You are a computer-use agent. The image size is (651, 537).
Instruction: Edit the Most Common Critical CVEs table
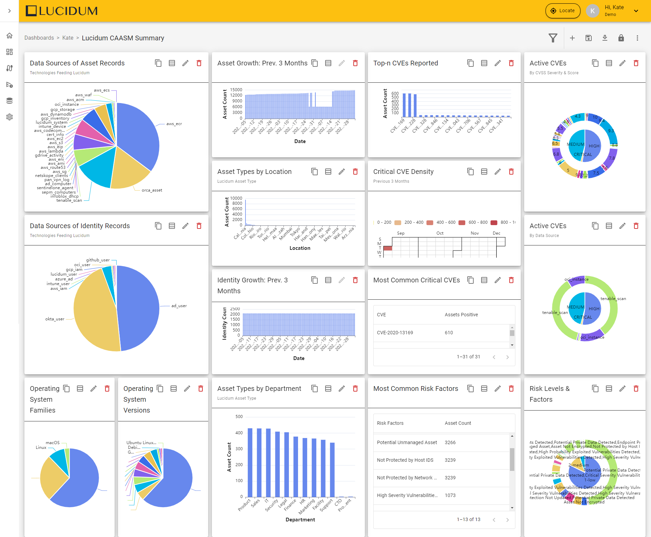click(498, 280)
